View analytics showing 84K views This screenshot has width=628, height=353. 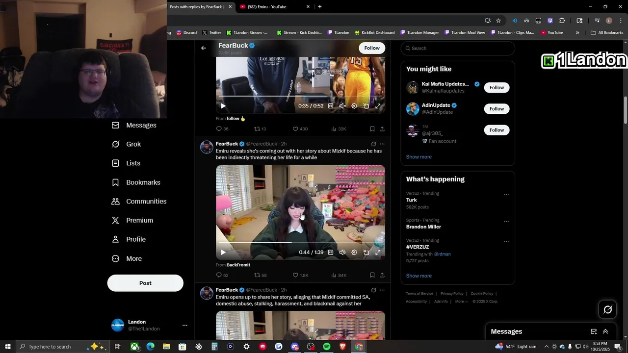339,275
